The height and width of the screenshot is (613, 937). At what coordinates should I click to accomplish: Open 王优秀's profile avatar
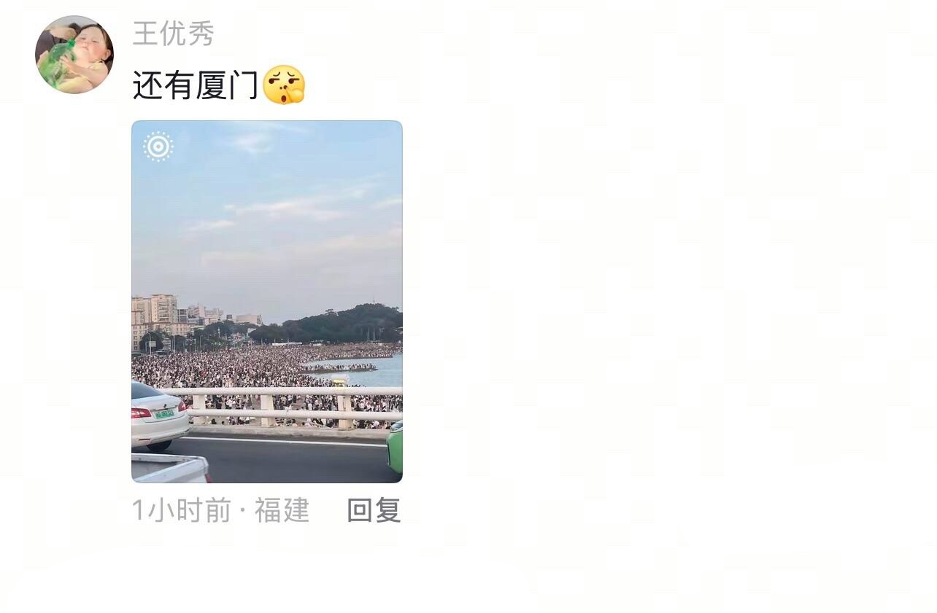coord(74,55)
